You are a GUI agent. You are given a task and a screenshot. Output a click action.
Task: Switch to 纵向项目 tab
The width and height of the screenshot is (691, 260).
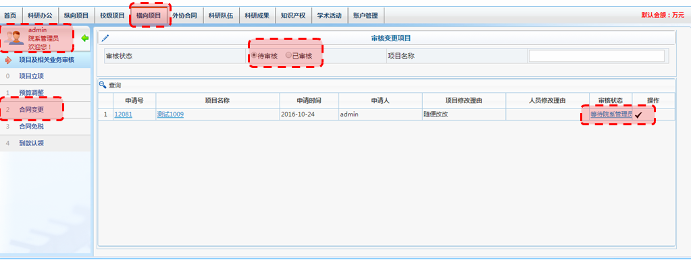point(76,15)
